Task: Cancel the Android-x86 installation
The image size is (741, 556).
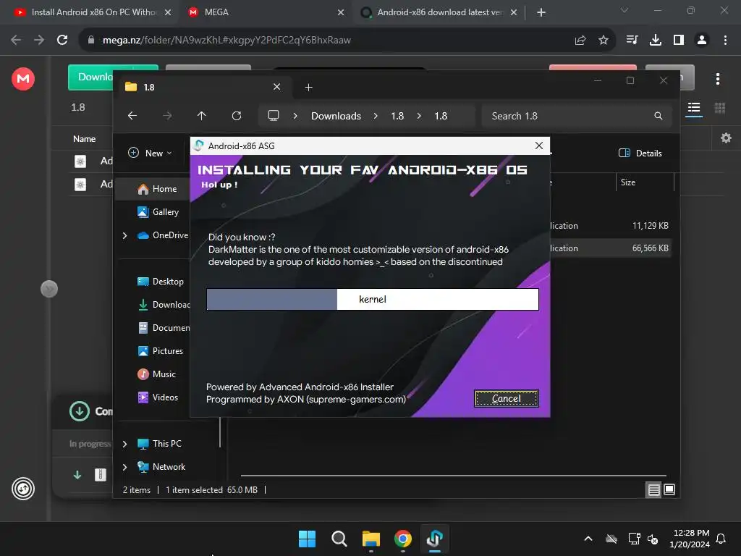Action: tap(506, 399)
